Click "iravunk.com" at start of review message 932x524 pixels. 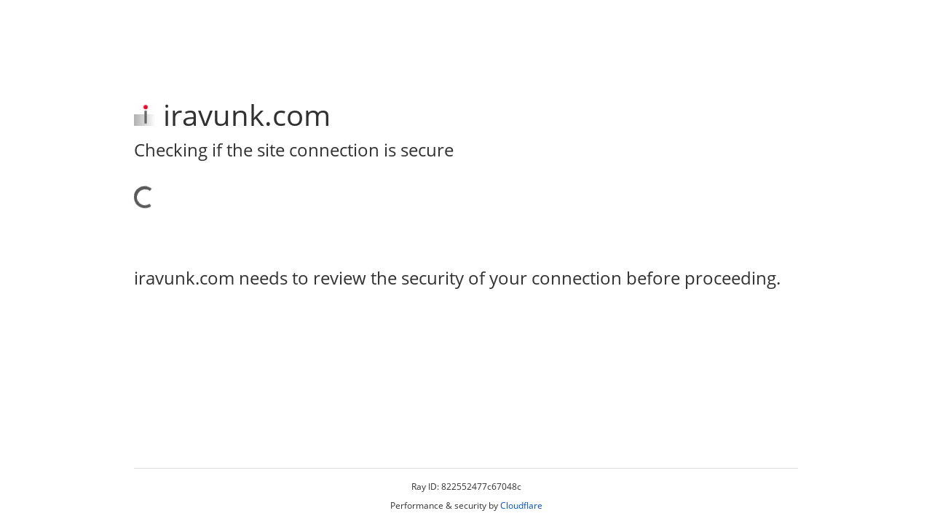(183, 279)
